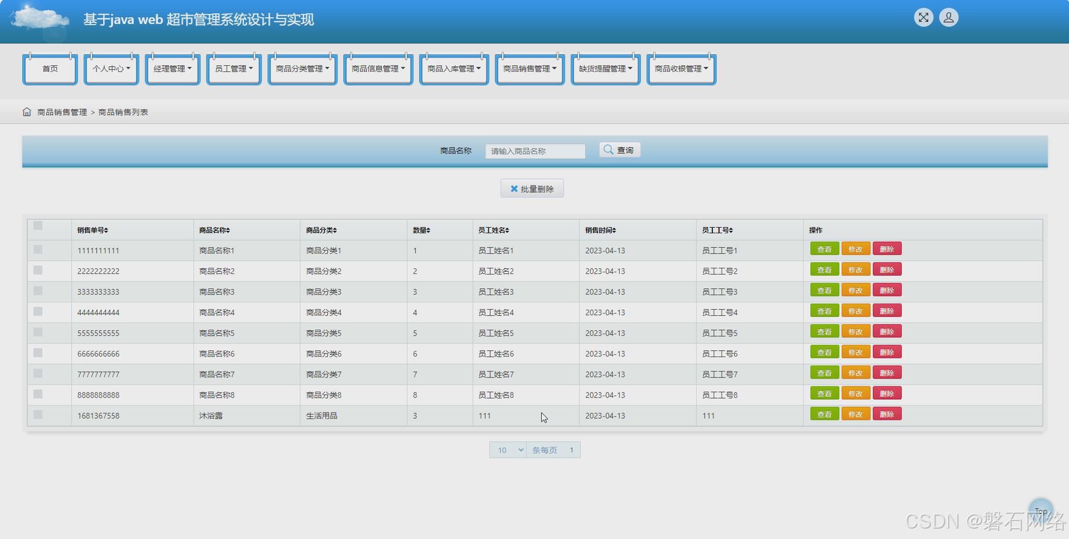Open the user profile icon top right
This screenshot has width=1069, height=539.
pyautogui.click(x=948, y=17)
